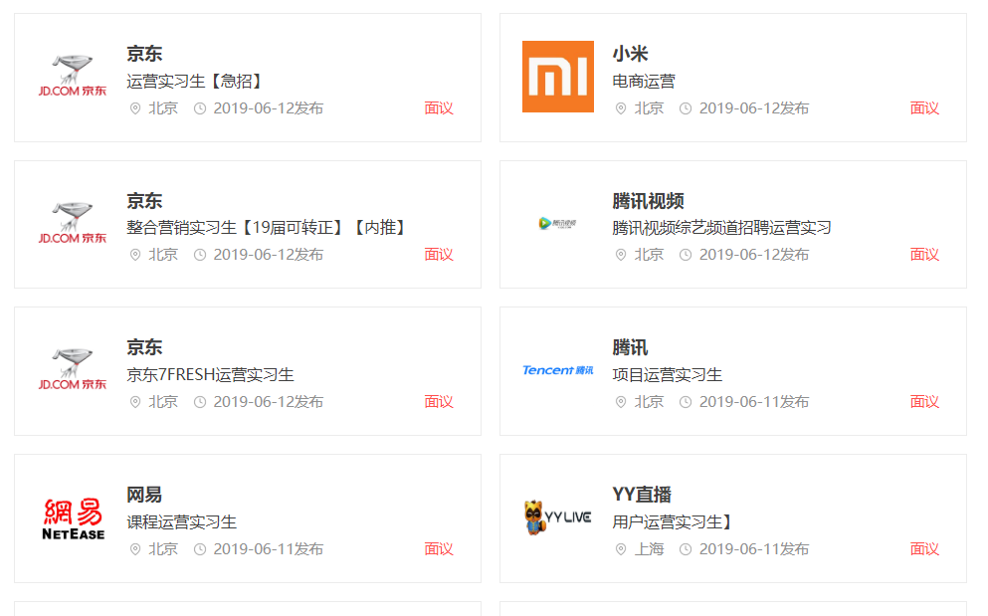This screenshot has height=616, width=988.
Task: Click the blue Tencent logo
Action: point(558,370)
